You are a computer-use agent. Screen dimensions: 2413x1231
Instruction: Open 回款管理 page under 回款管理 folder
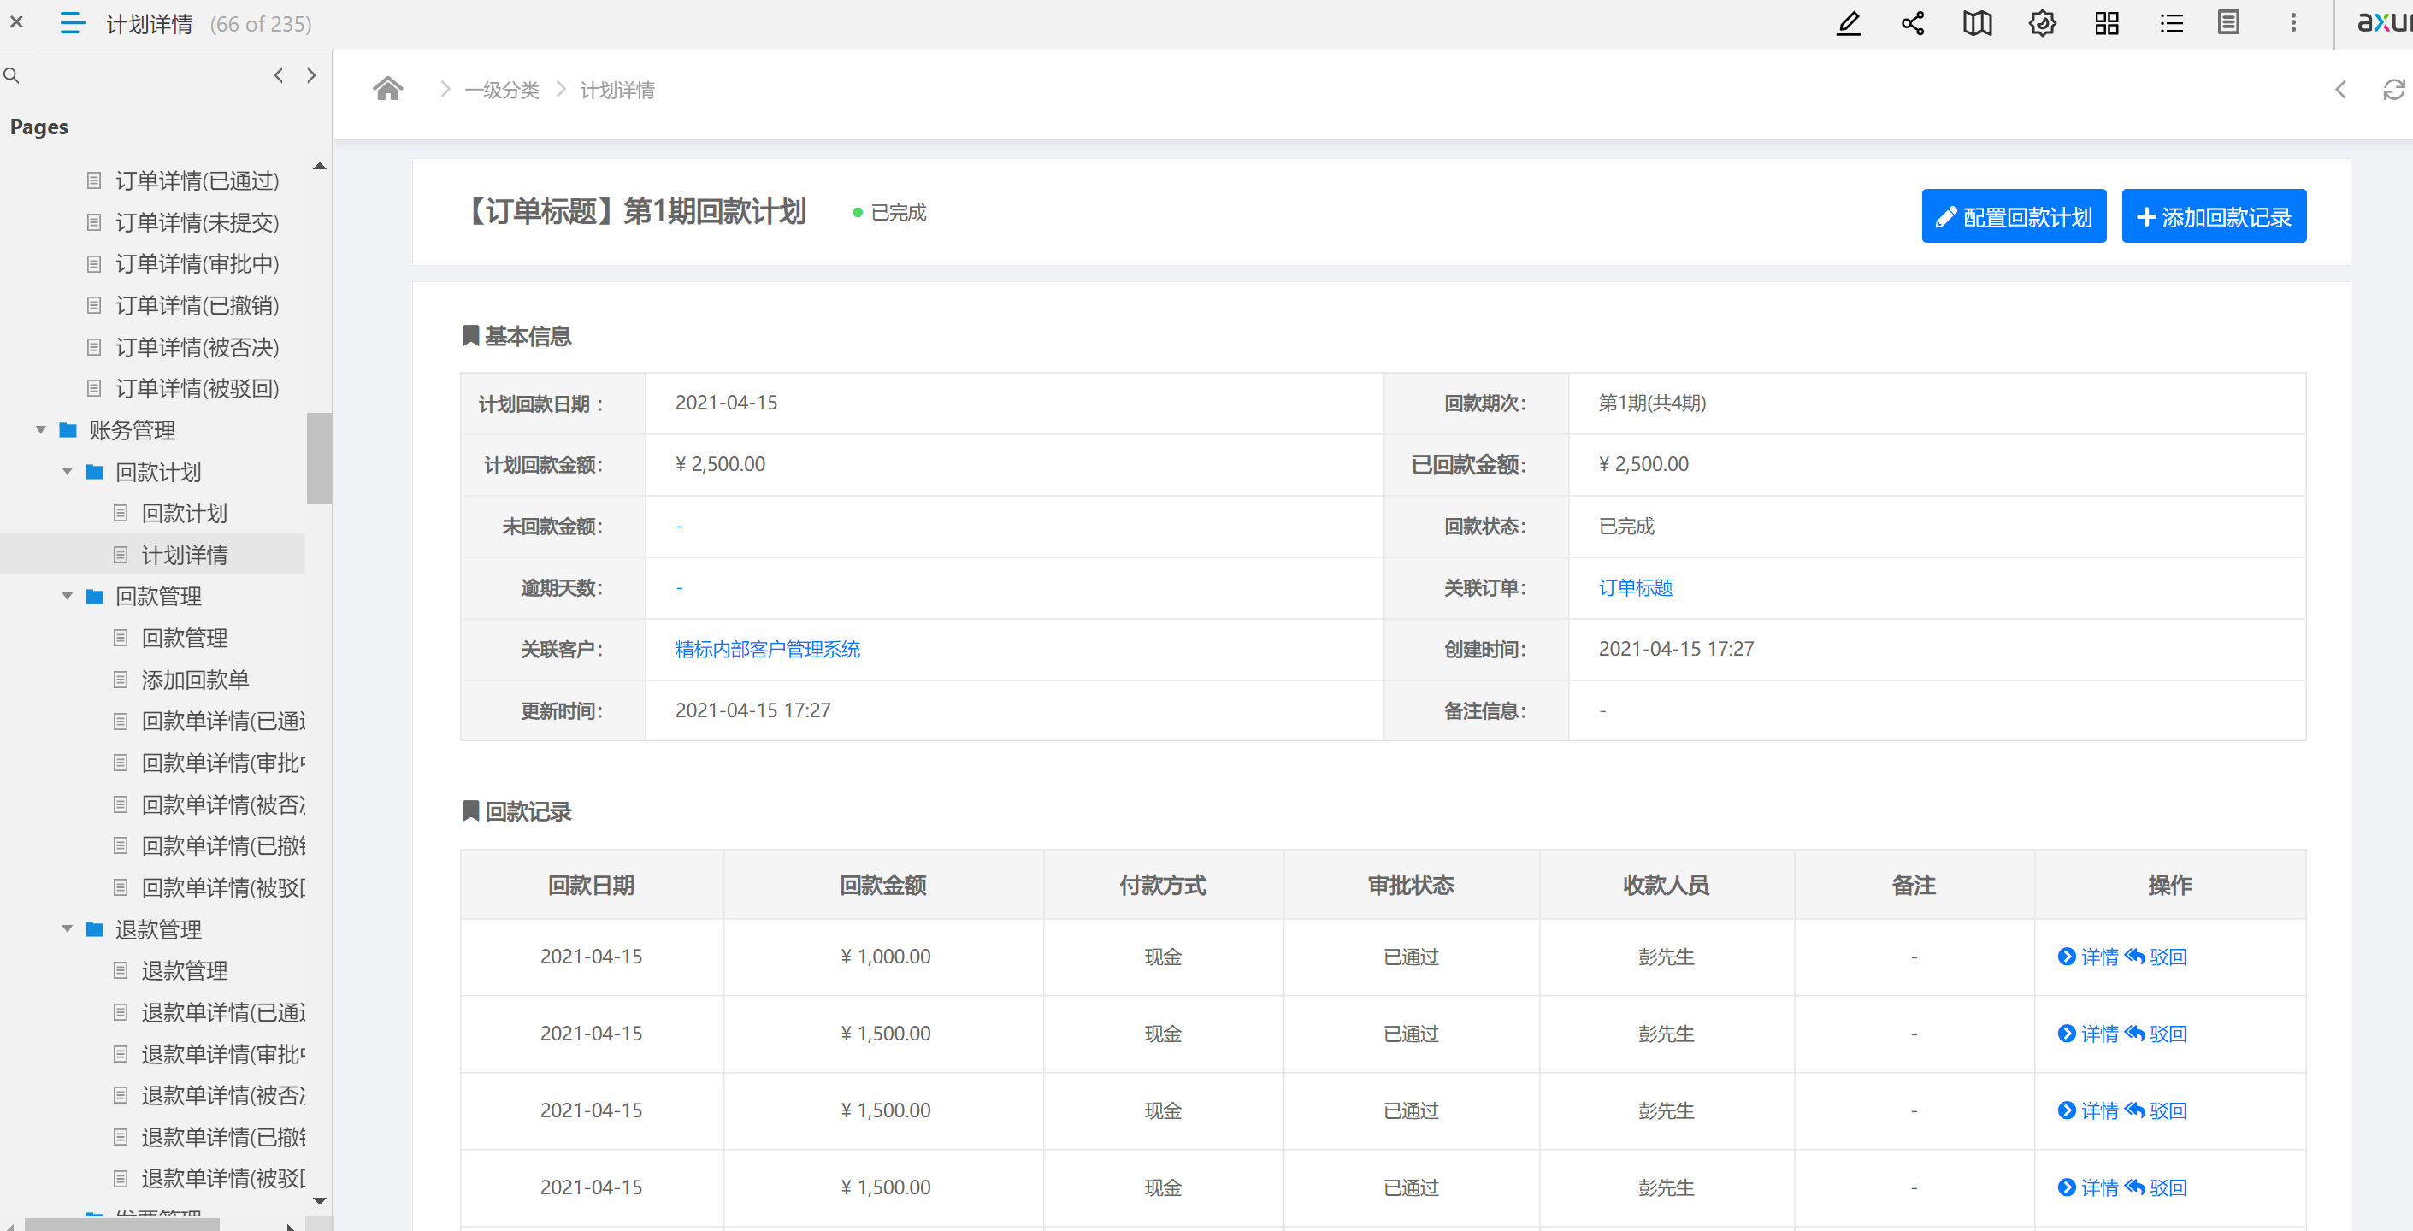pyautogui.click(x=184, y=638)
